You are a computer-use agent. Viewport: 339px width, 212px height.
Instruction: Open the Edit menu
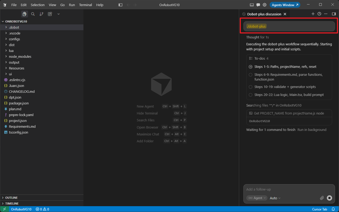tap(24, 5)
